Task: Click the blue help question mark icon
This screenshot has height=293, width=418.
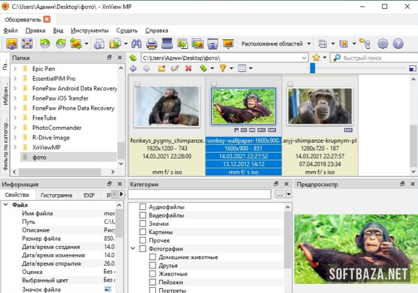Action: tap(398, 44)
